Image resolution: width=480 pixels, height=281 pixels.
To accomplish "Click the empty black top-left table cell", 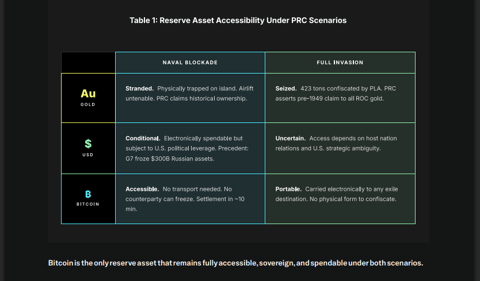I will 88,63.
